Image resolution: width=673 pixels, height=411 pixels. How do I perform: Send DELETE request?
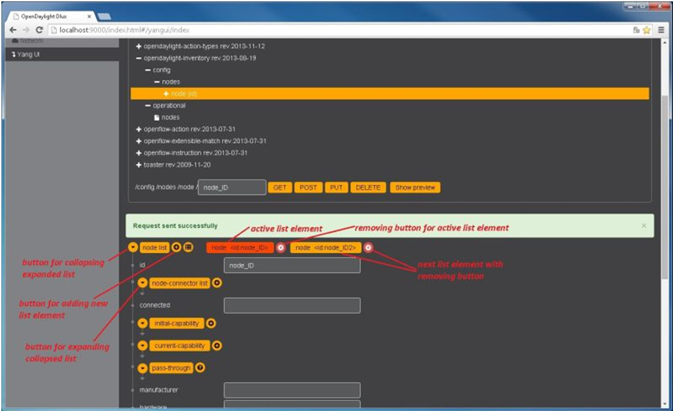pos(368,187)
